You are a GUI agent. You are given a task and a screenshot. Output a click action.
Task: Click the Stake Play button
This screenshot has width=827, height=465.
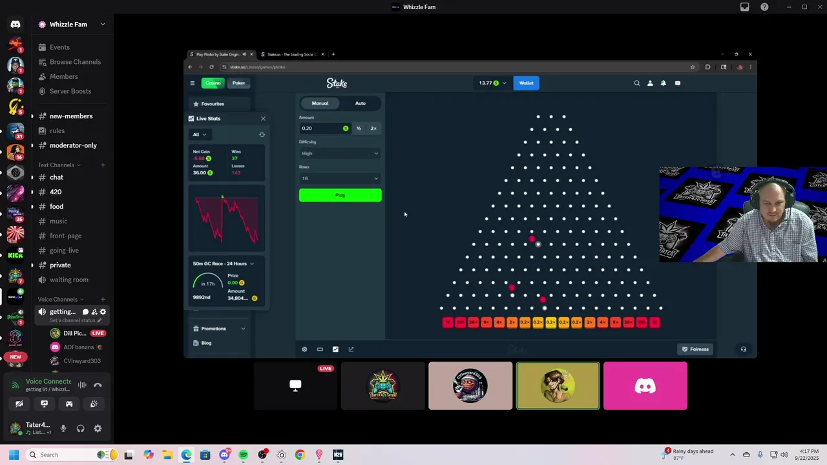click(340, 195)
